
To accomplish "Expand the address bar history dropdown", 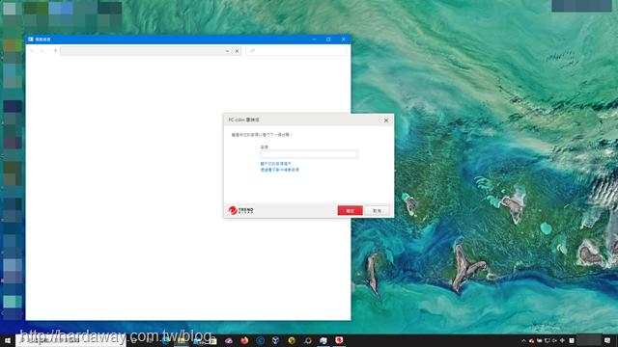I will pos(227,51).
